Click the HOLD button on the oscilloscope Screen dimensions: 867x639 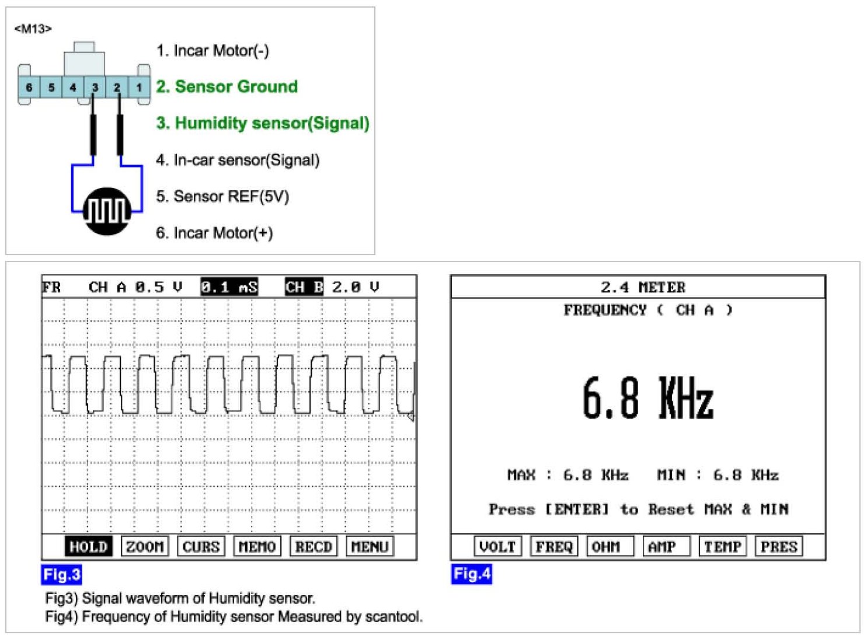88,547
